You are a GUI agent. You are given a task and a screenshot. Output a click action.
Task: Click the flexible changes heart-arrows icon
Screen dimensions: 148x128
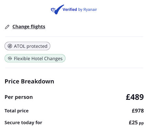[x=10, y=58]
